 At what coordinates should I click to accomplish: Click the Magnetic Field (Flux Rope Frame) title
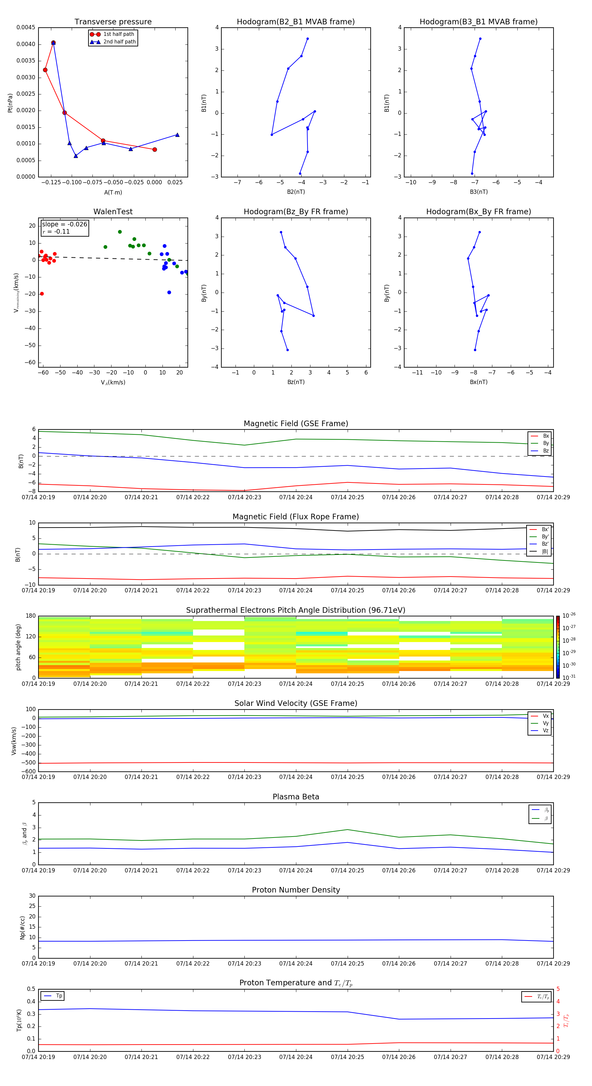[x=296, y=517]
